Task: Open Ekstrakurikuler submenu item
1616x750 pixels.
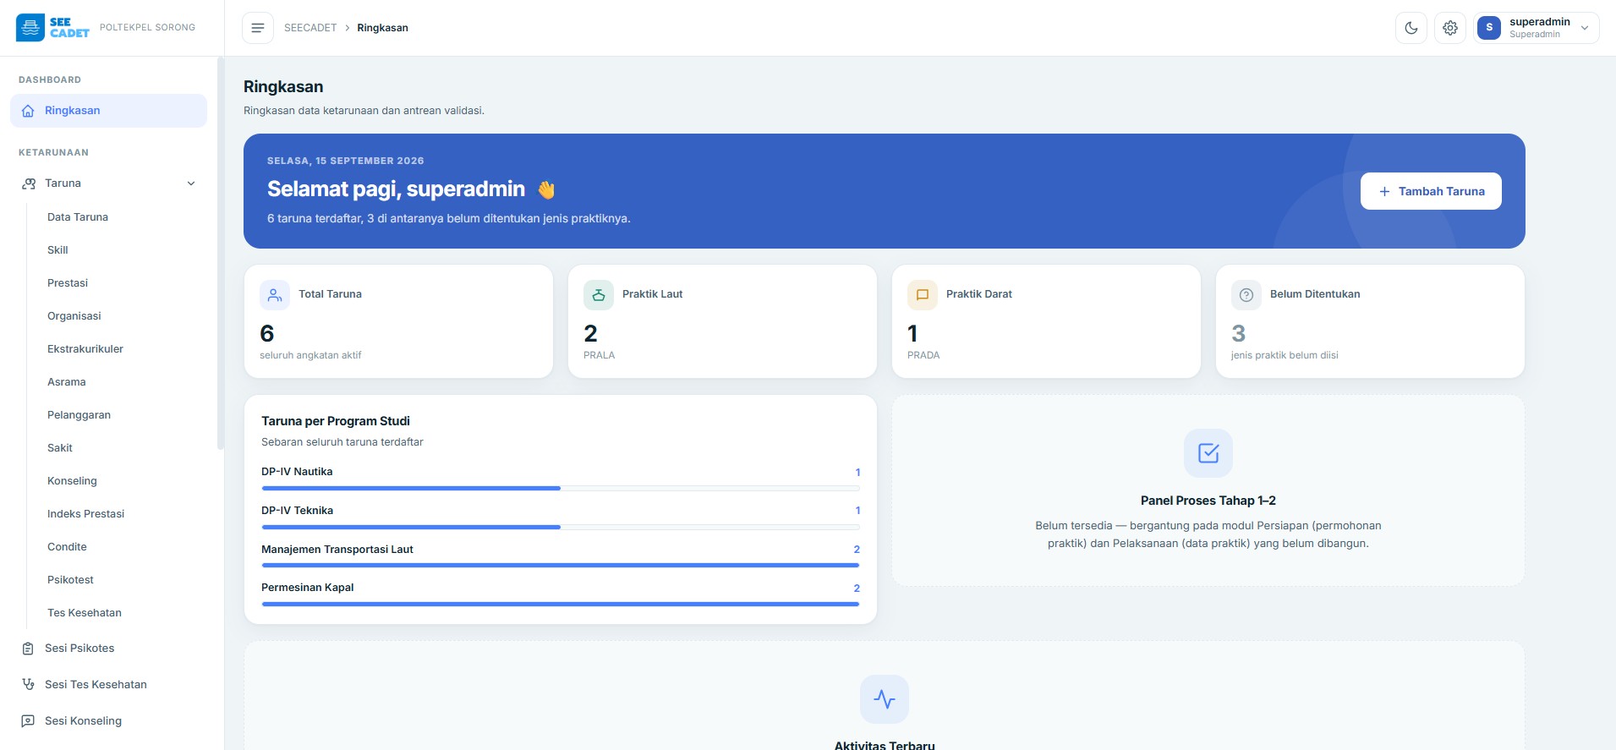Action: 85,349
